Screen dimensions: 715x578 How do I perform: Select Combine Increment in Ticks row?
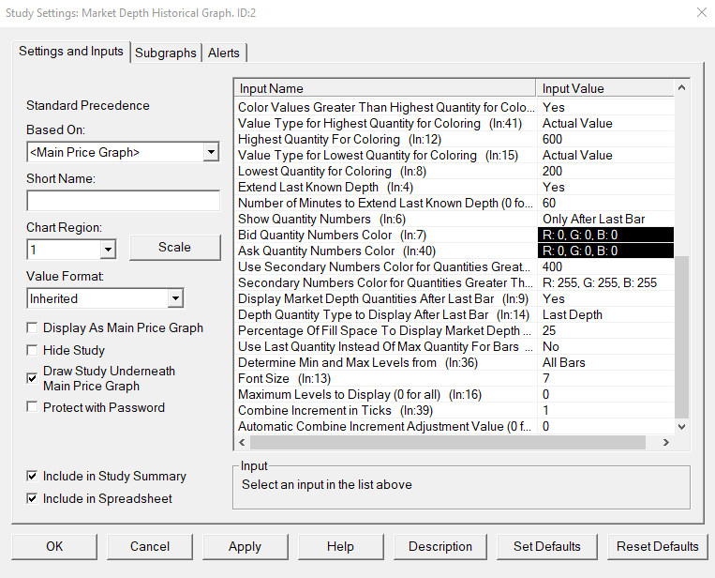[454, 410]
